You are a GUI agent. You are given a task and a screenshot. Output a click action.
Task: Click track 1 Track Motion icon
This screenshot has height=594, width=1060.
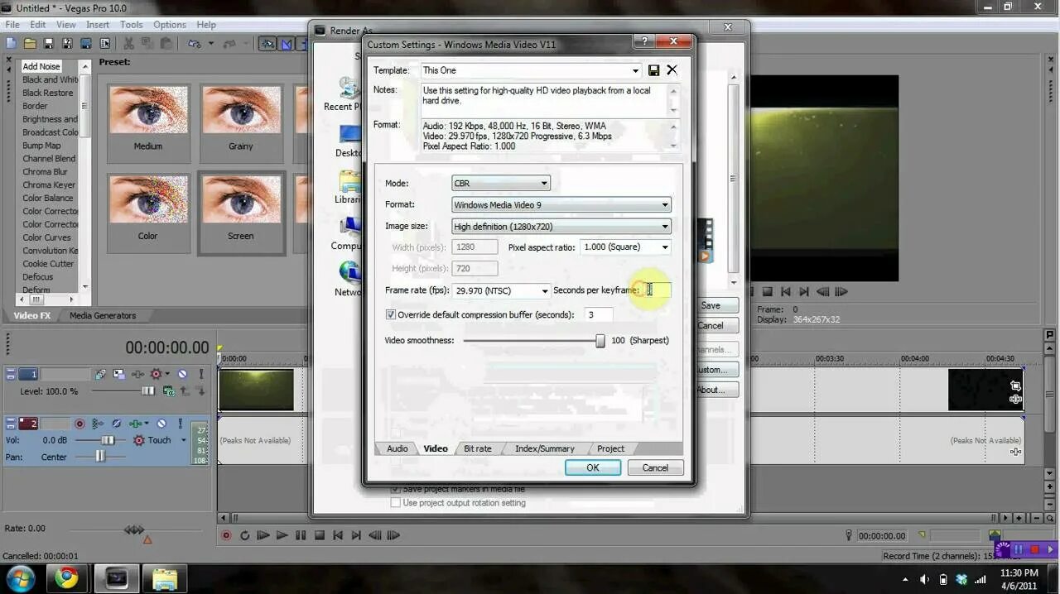118,374
